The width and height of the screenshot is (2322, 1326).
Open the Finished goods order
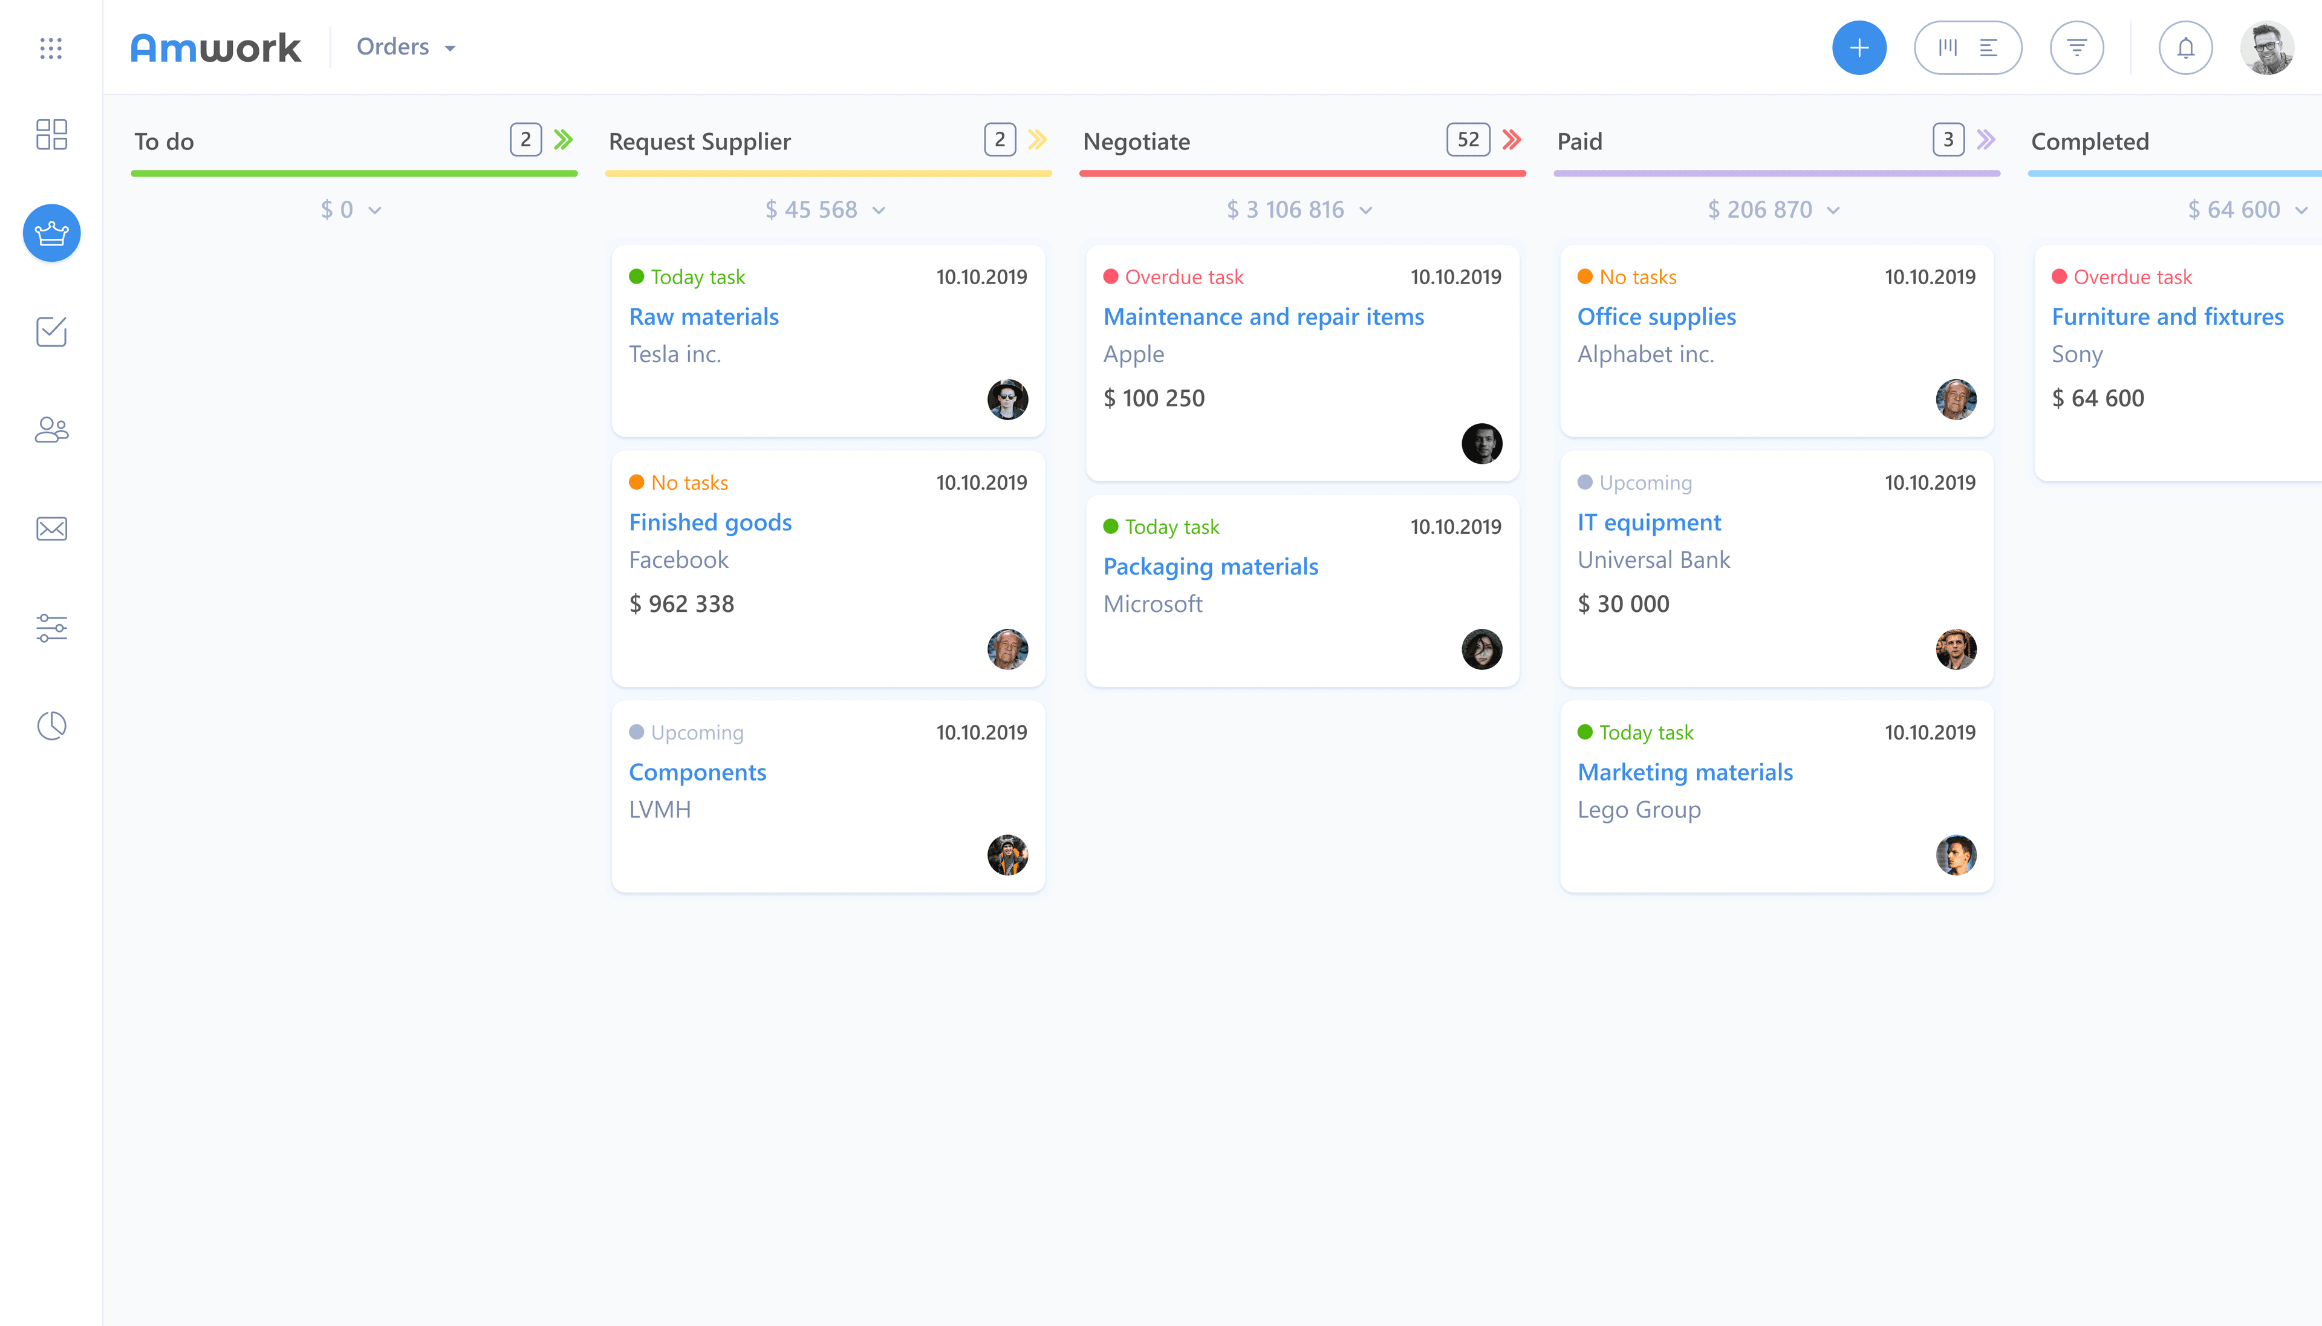pos(711,523)
